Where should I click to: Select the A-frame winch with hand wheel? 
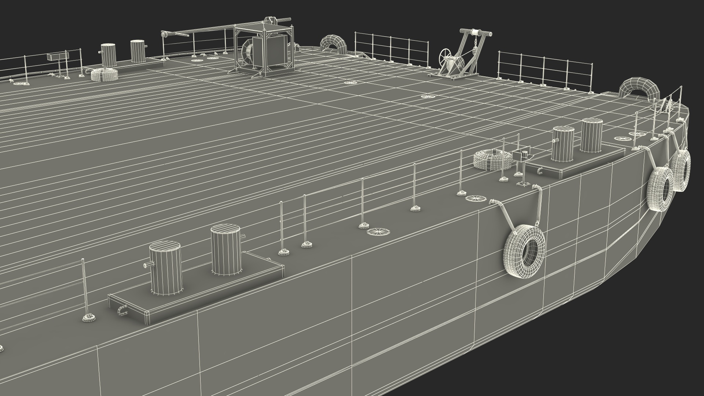(460, 54)
